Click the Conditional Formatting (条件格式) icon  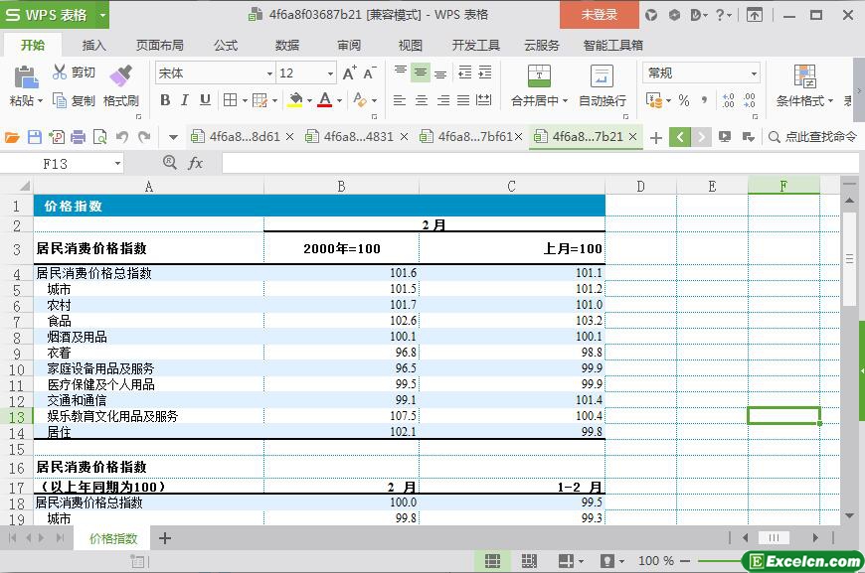[x=804, y=76]
